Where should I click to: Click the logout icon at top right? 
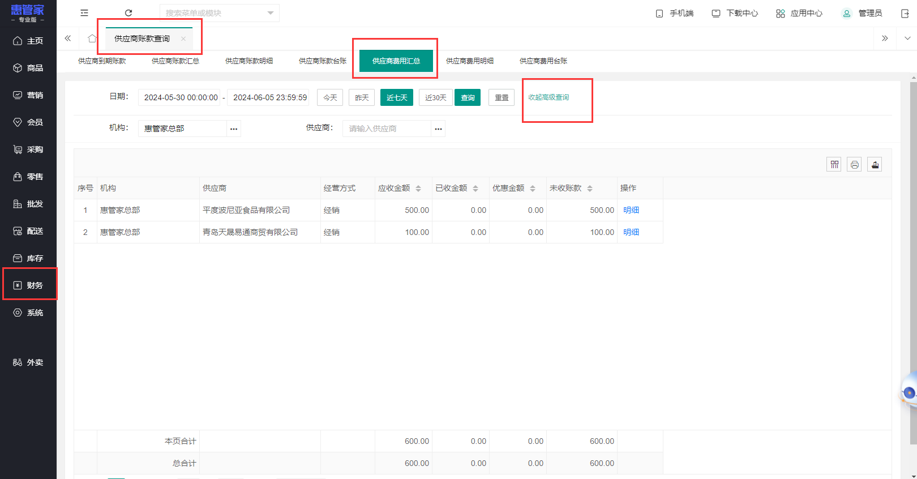point(905,14)
